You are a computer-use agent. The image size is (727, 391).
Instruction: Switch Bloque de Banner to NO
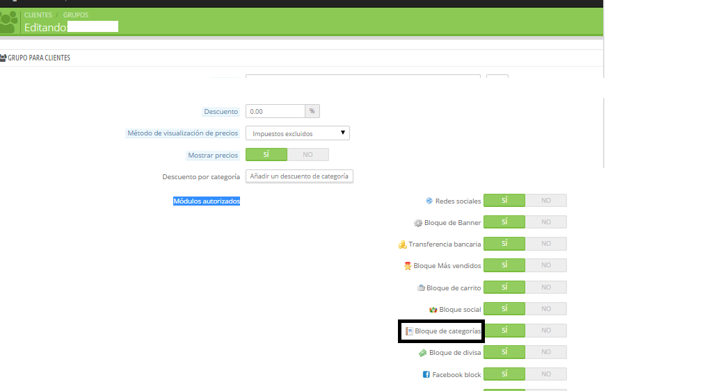pyautogui.click(x=546, y=222)
